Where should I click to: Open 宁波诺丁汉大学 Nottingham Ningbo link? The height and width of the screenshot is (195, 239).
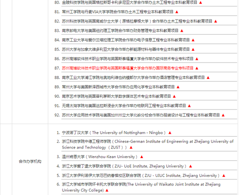pyautogui.click(x=114, y=133)
